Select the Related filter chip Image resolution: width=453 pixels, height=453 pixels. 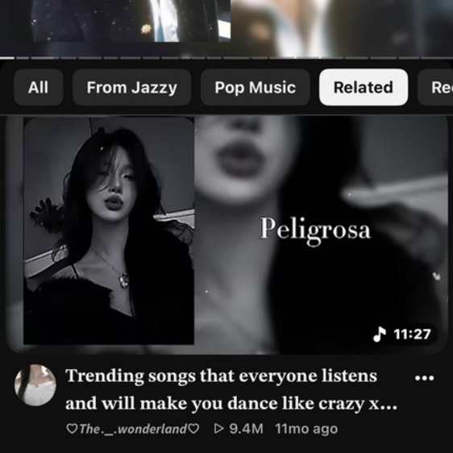tap(364, 87)
